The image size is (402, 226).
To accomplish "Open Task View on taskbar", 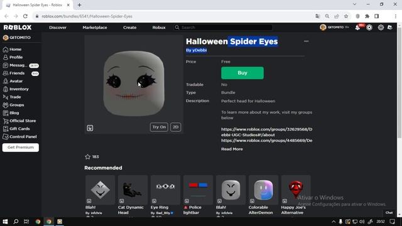I will [26, 222].
